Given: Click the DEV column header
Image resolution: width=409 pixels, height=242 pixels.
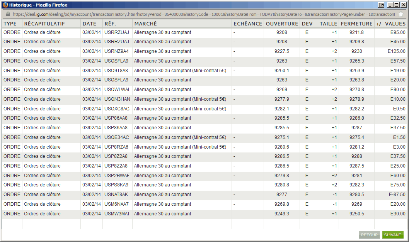Looking at the screenshot, I should pos(307,24).
